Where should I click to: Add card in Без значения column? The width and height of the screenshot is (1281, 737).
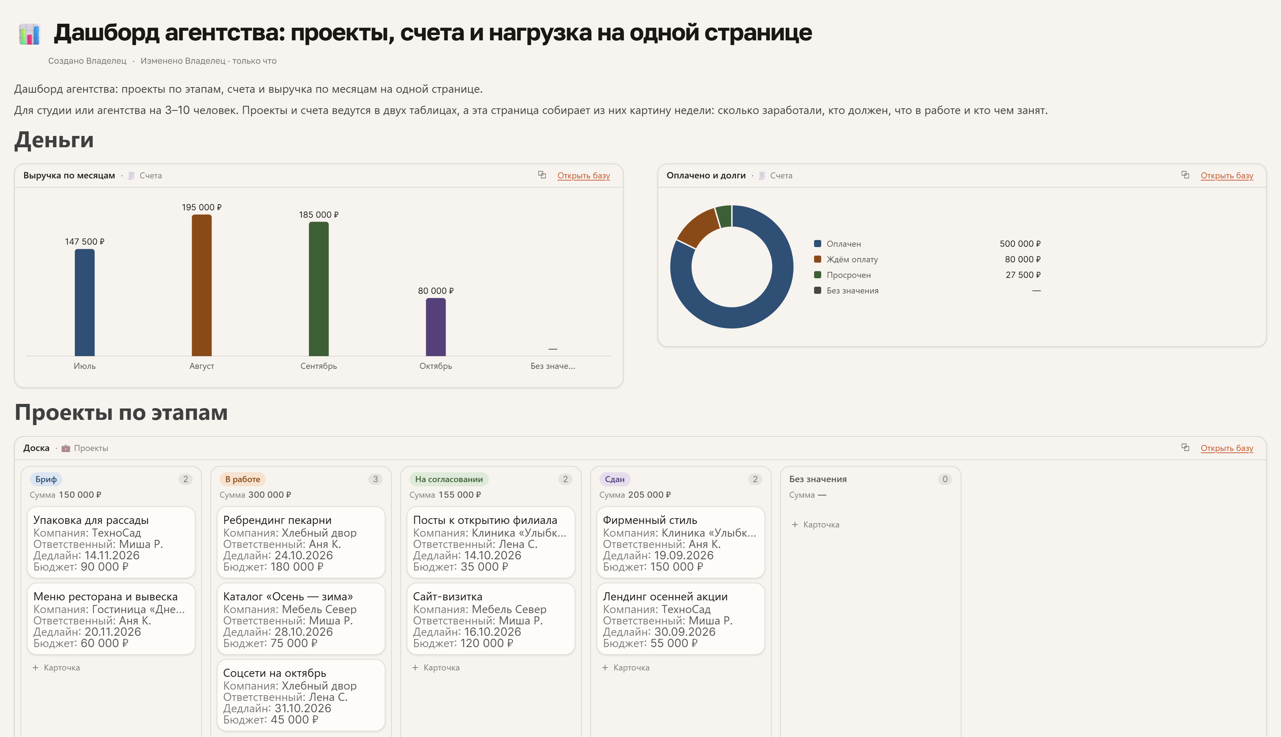tap(816, 524)
